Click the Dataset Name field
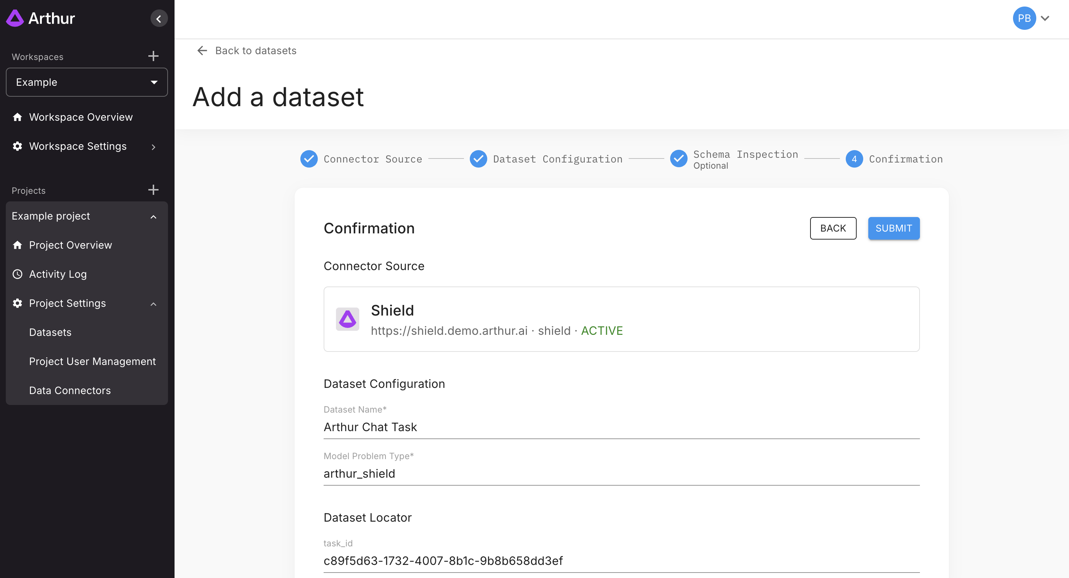Screen dimensions: 1069x578 (621, 427)
